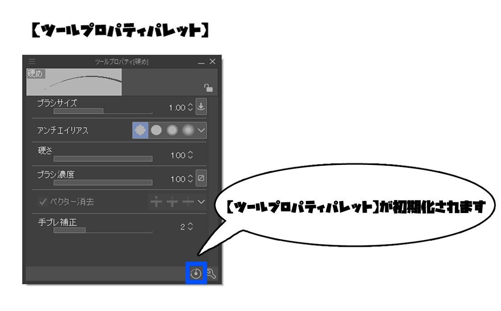The height and width of the screenshot is (311, 501).
Task: Close the Tool Property palette
Action: point(213,61)
